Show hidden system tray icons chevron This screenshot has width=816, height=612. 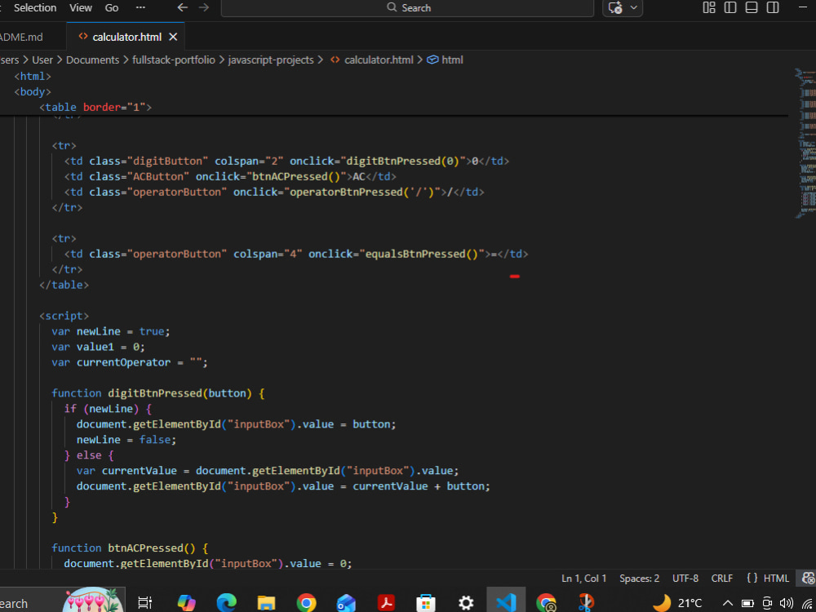click(x=728, y=603)
